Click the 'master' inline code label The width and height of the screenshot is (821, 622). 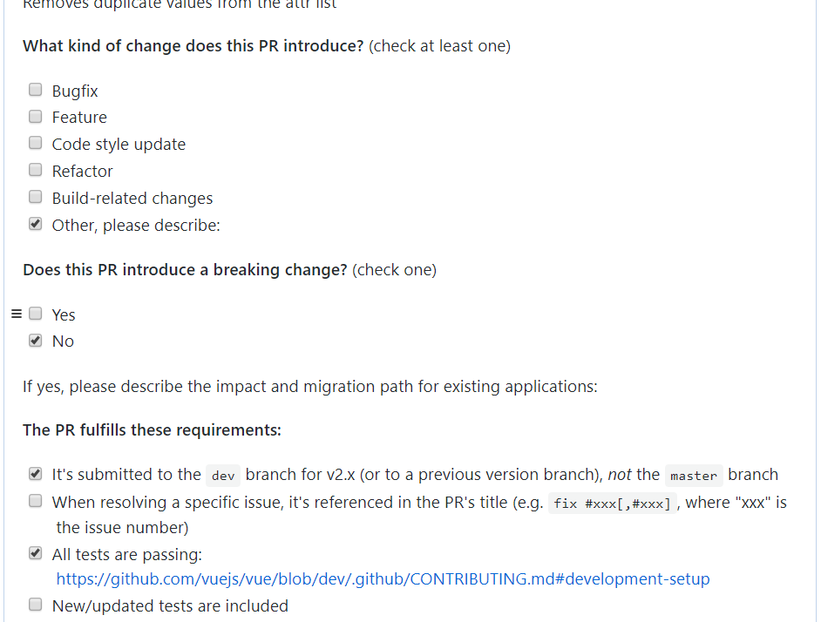point(694,476)
